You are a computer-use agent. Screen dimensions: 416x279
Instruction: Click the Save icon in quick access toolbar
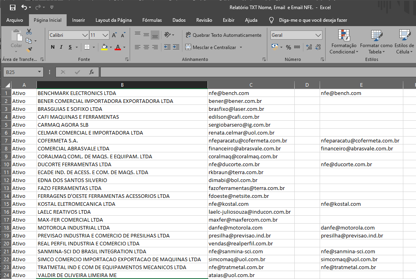point(12,8)
